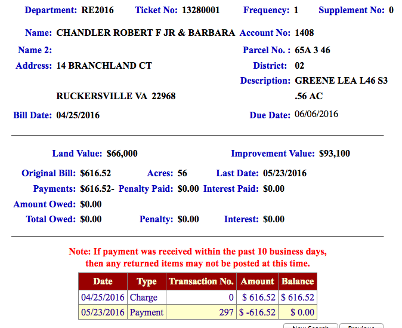Click the Charge row transaction number 0
The image size is (402, 328).
(201, 298)
